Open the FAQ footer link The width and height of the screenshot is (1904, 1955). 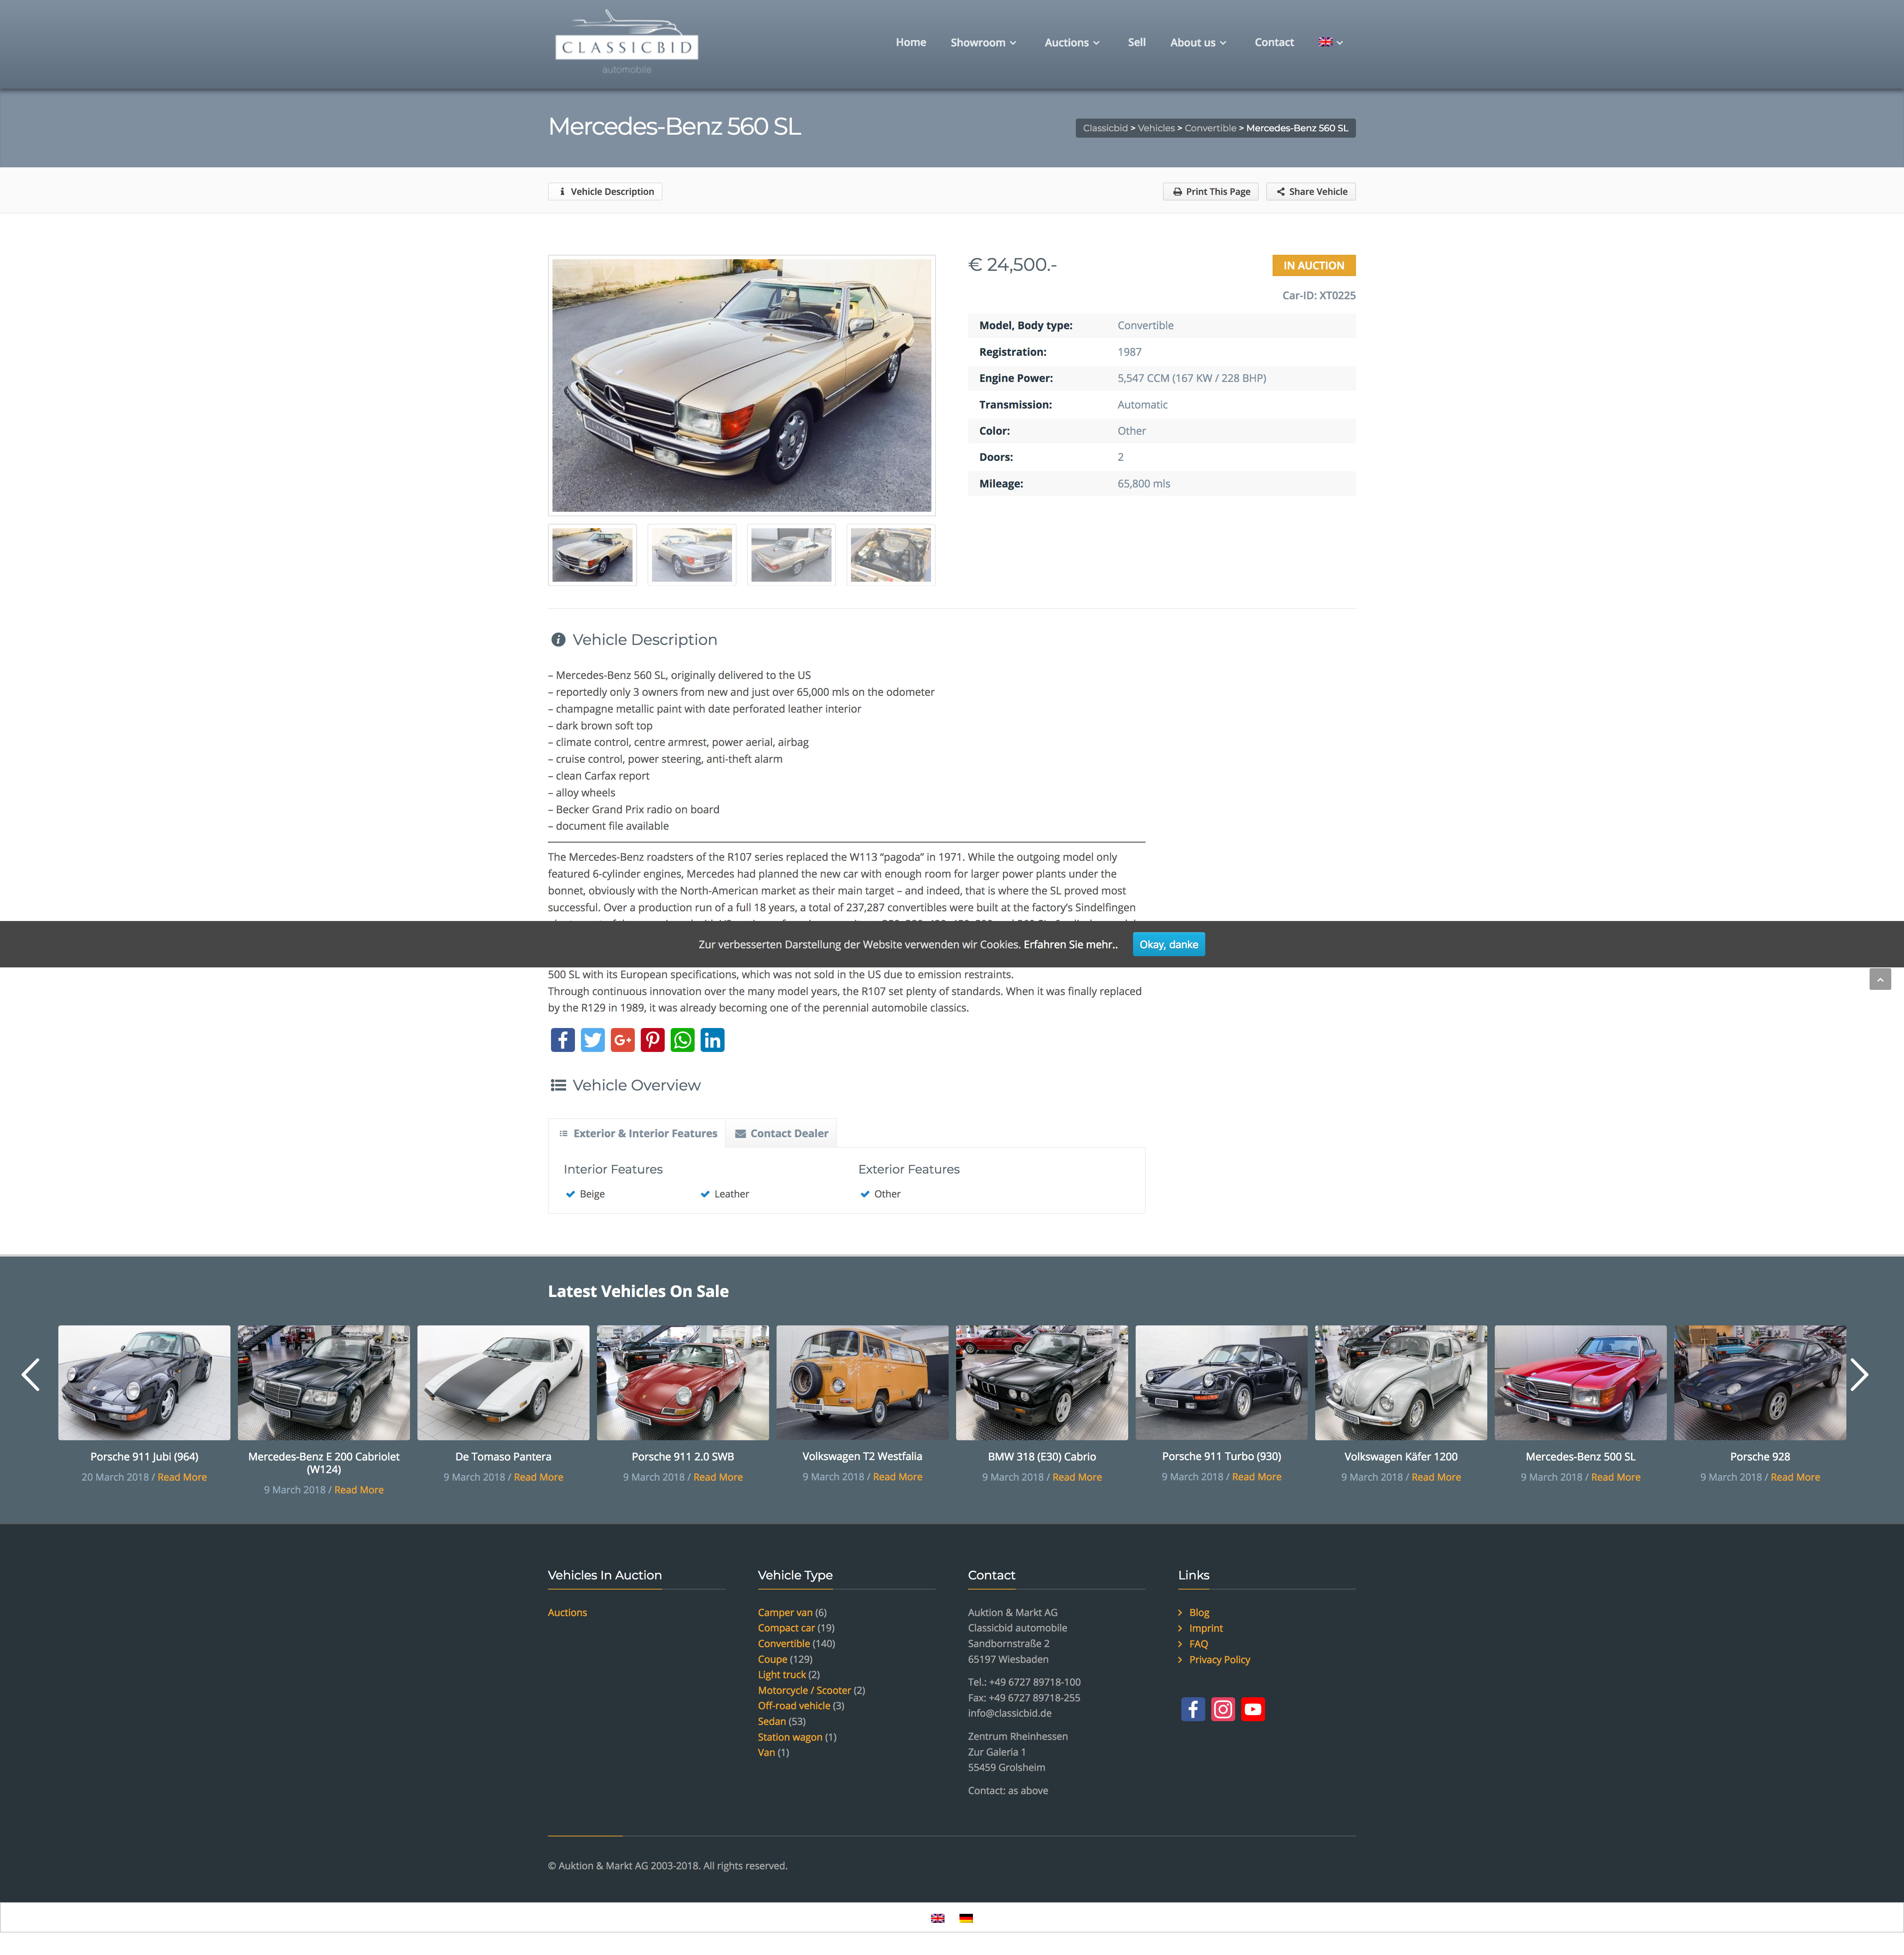pyautogui.click(x=1198, y=1644)
